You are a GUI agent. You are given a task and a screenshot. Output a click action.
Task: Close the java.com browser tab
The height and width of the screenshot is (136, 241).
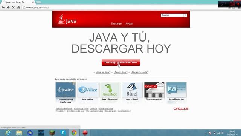point(33,2)
